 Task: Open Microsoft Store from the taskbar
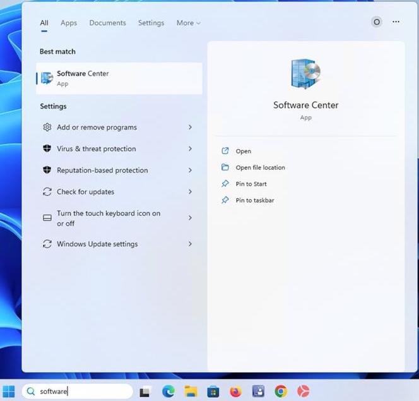point(213,392)
